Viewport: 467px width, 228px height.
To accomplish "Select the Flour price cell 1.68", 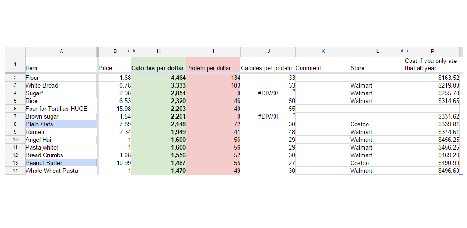I will click(114, 78).
